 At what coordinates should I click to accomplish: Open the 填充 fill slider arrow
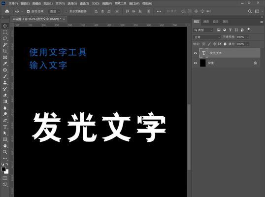click(248, 44)
